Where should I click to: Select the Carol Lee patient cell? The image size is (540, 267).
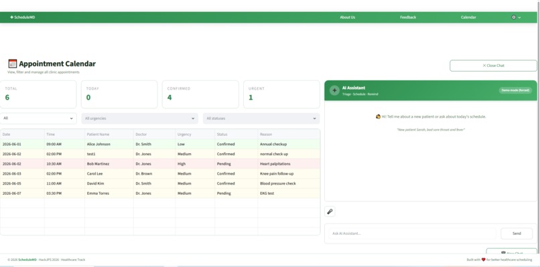(109, 173)
